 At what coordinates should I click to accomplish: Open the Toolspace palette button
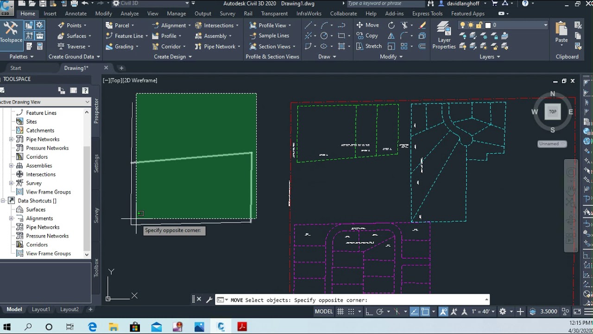pos(11,32)
